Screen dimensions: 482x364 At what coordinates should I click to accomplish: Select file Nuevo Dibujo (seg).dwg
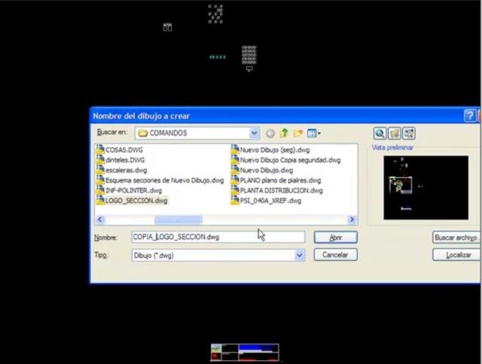click(x=274, y=150)
